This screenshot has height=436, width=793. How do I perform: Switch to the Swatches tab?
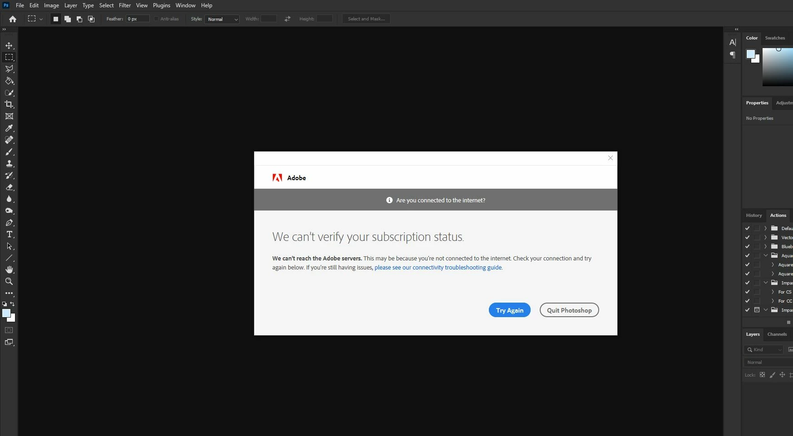click(x=775, y=38)
